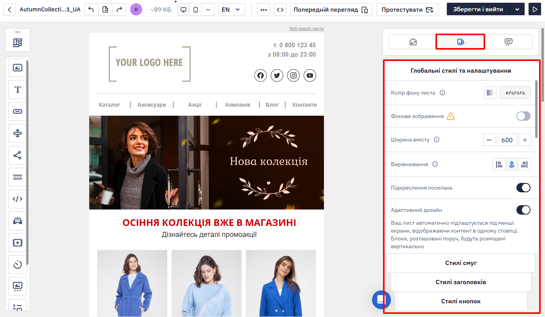Screen dimensions: 545x317
Task: Click the Facebook icon in email header
Action: click(261, 75)
